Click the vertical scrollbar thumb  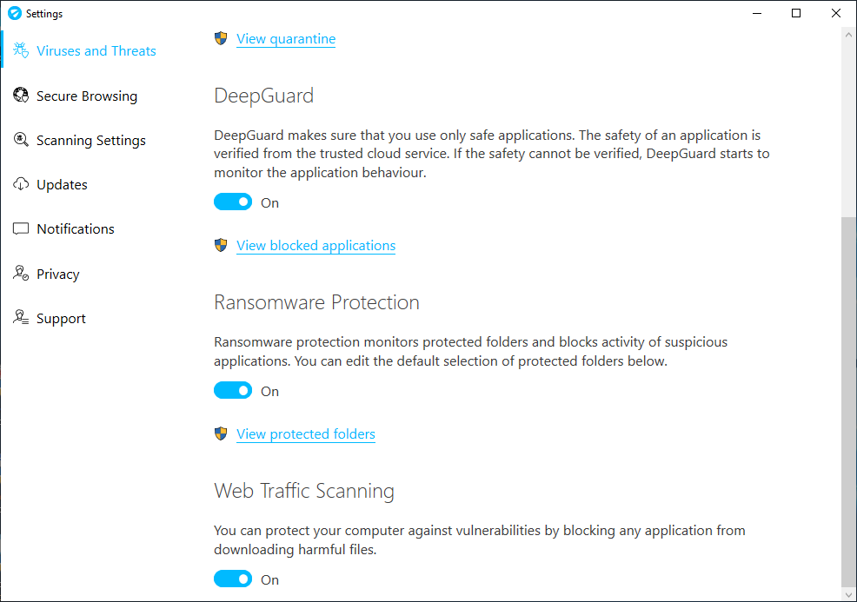pyautogui.click(x=849, y=400)
